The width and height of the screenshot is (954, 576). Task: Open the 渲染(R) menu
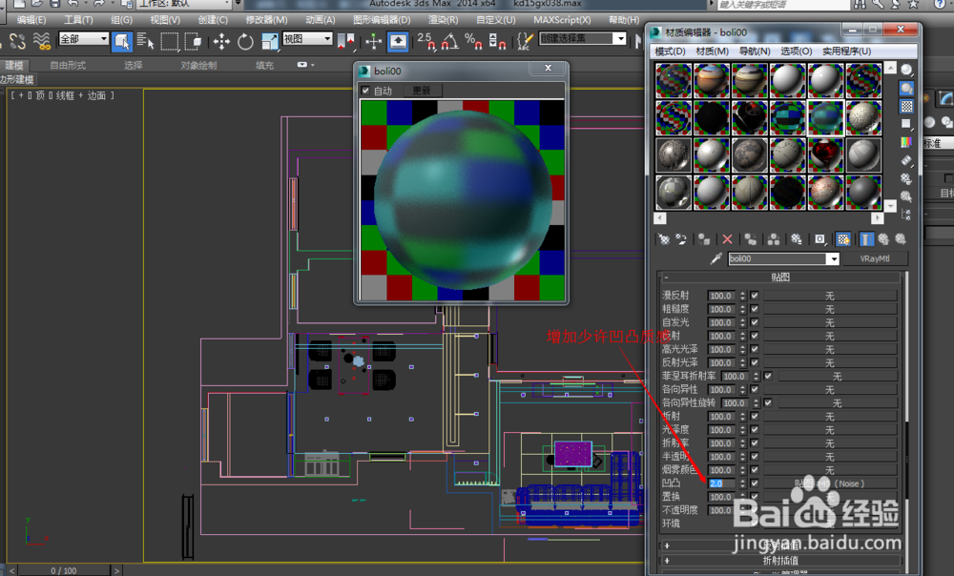point(443,19)
